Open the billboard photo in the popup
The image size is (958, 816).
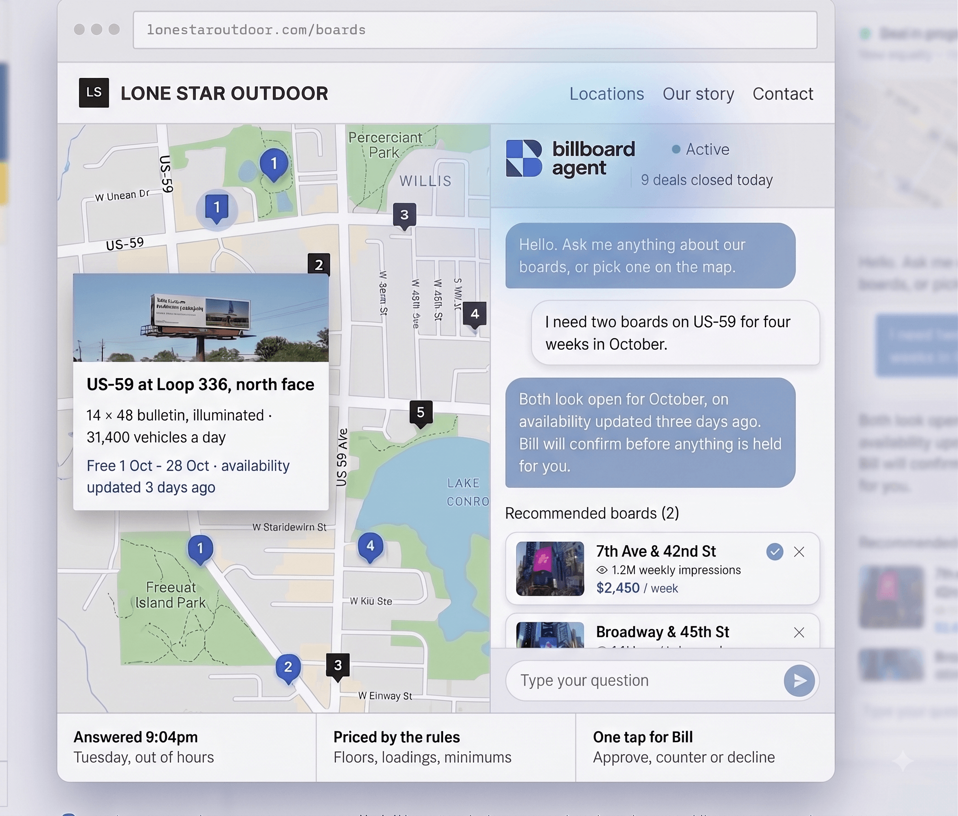201,318
